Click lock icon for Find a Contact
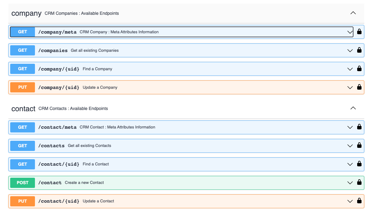This screenshot has height=211, width=368. [x=359, y=164]
